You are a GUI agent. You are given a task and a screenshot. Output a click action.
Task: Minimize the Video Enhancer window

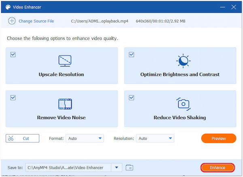coord(222,7)
